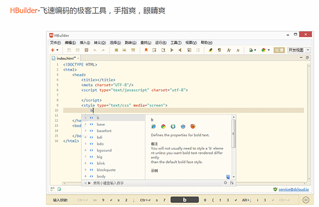Click the decrease font size A- icon
The image size is (319, 207).
(238, 50)
